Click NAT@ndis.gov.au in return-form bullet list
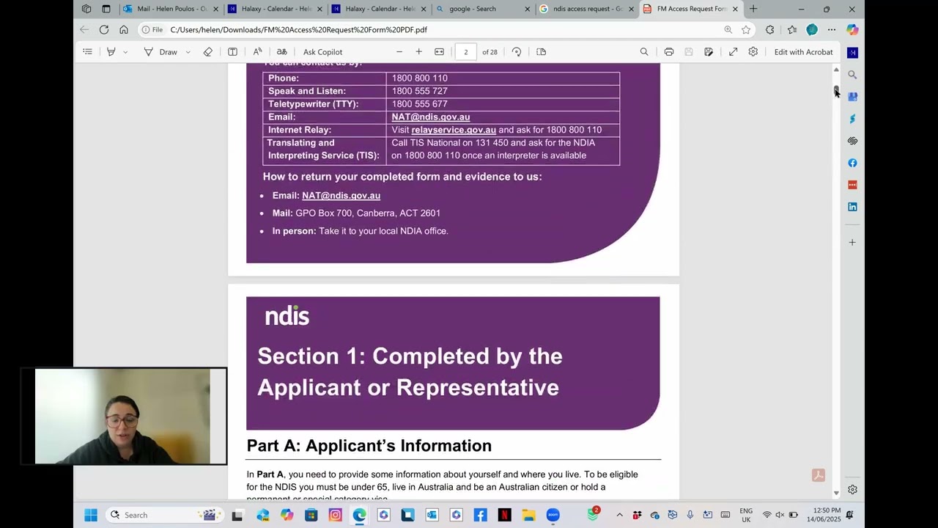This screenshot has width=938, height=528. click(341, 196)
